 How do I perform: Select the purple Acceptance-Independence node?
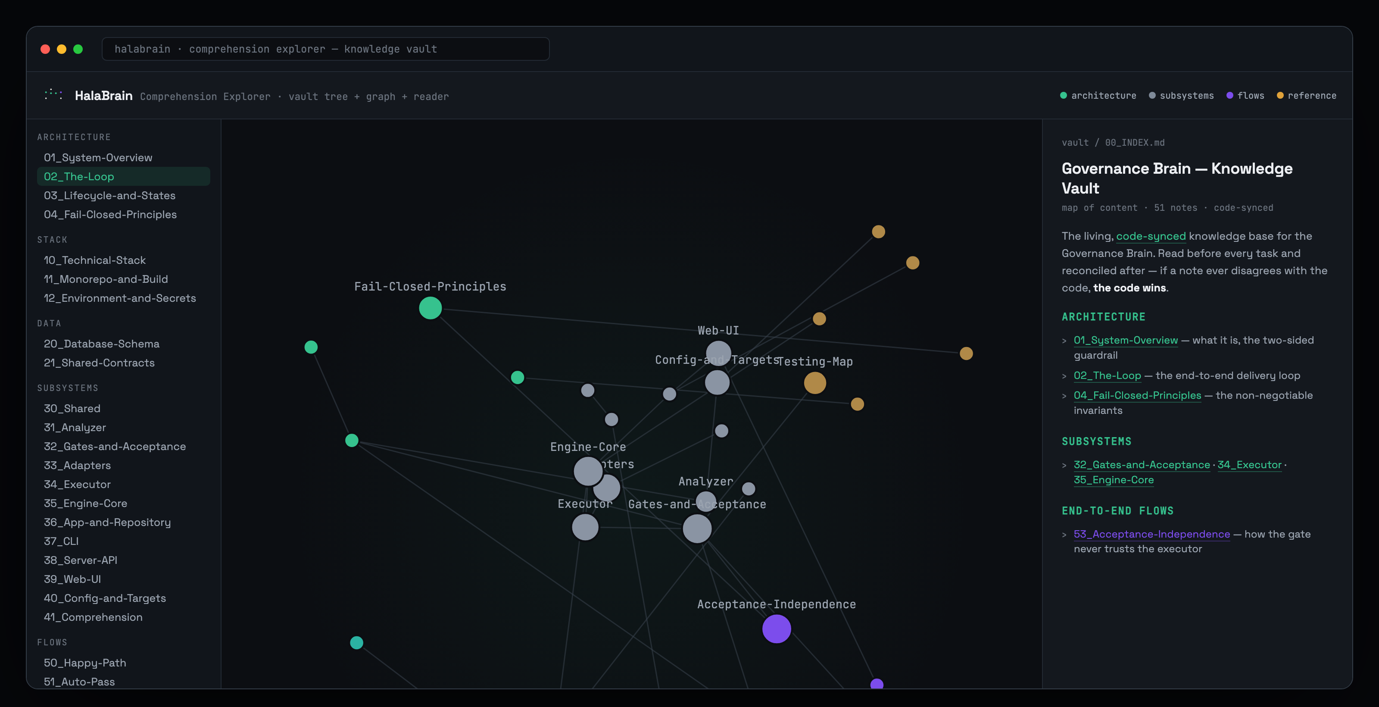pos(776,629)
